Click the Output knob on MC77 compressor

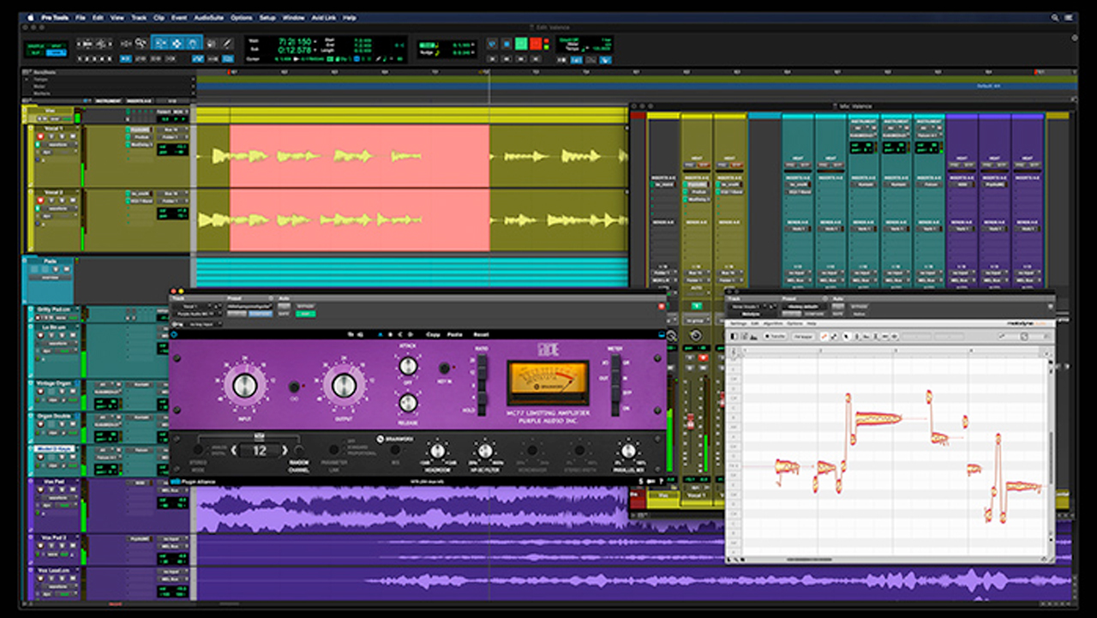click(x=344, y=385)
